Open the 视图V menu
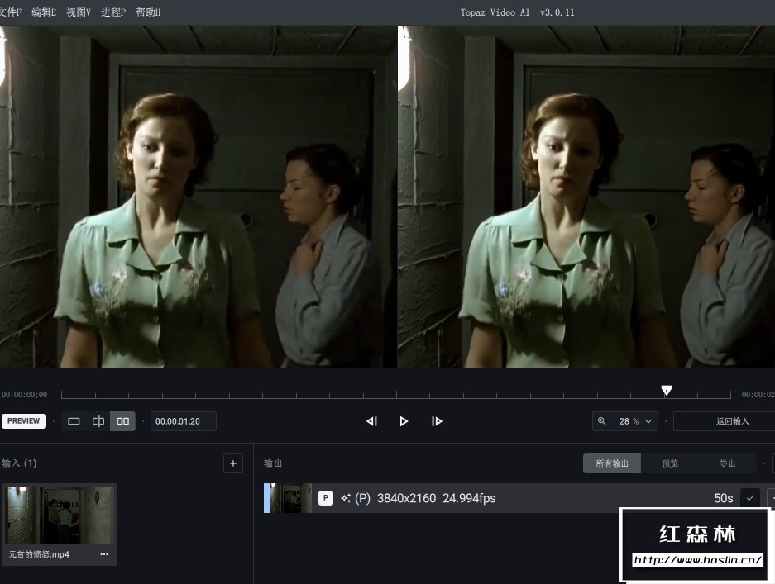Image resolution: width=775 pixels, height=584 pixels. coord(79,12)
